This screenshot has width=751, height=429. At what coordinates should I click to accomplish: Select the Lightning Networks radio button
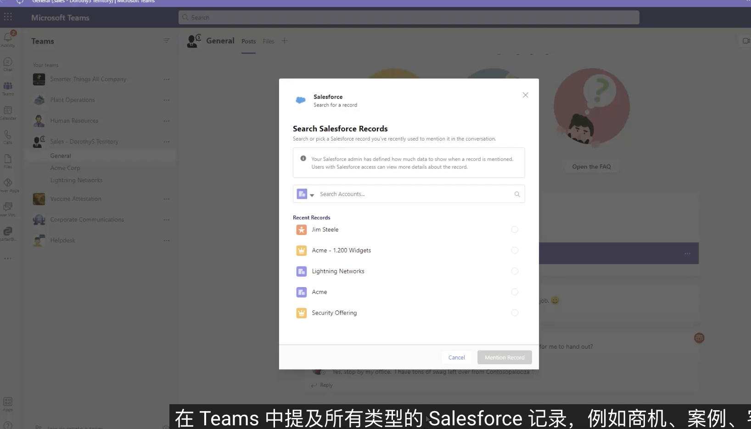coord(515,271)
